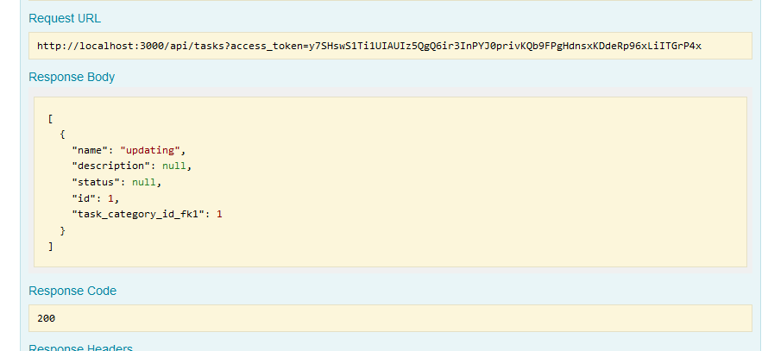This screenshot has height=351, width=768.
Task: Click the null value after "description"
Action: 174,166
